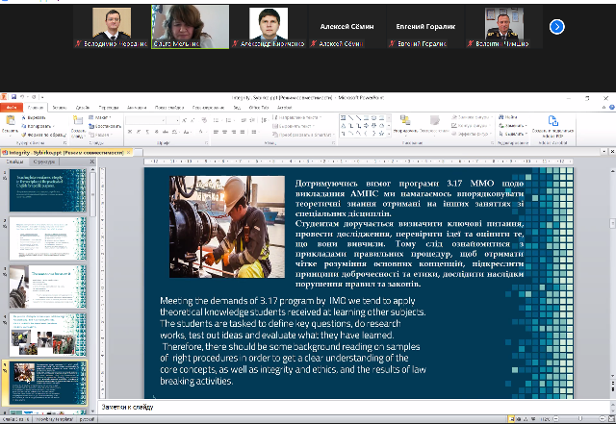Click the Format Painter icon
This screenshot has width=616, height=424.
coord(22,133)
